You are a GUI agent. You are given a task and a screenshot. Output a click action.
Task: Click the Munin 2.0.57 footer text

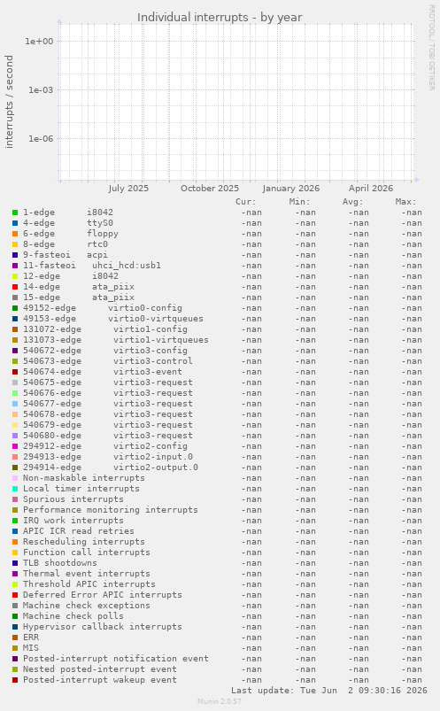click(220, 701)
